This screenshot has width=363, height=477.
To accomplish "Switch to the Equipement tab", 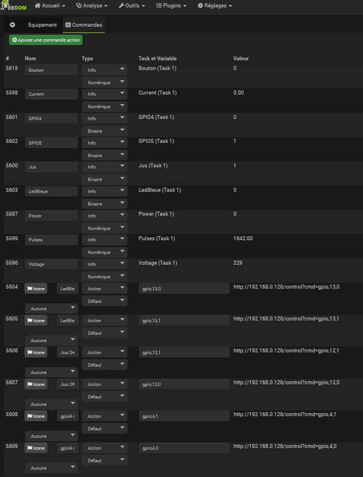I will 43,25.
